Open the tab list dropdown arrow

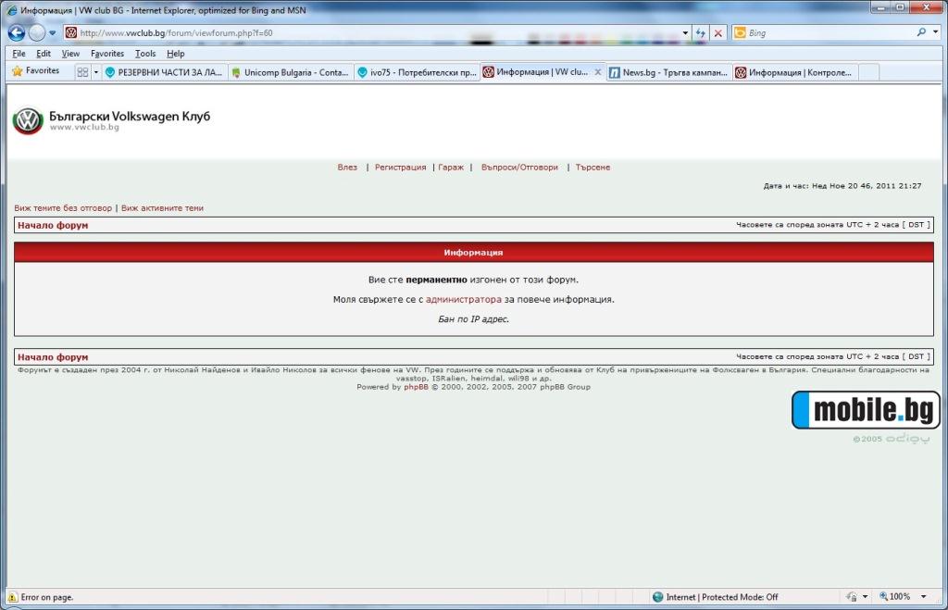(x=95, y=72)
